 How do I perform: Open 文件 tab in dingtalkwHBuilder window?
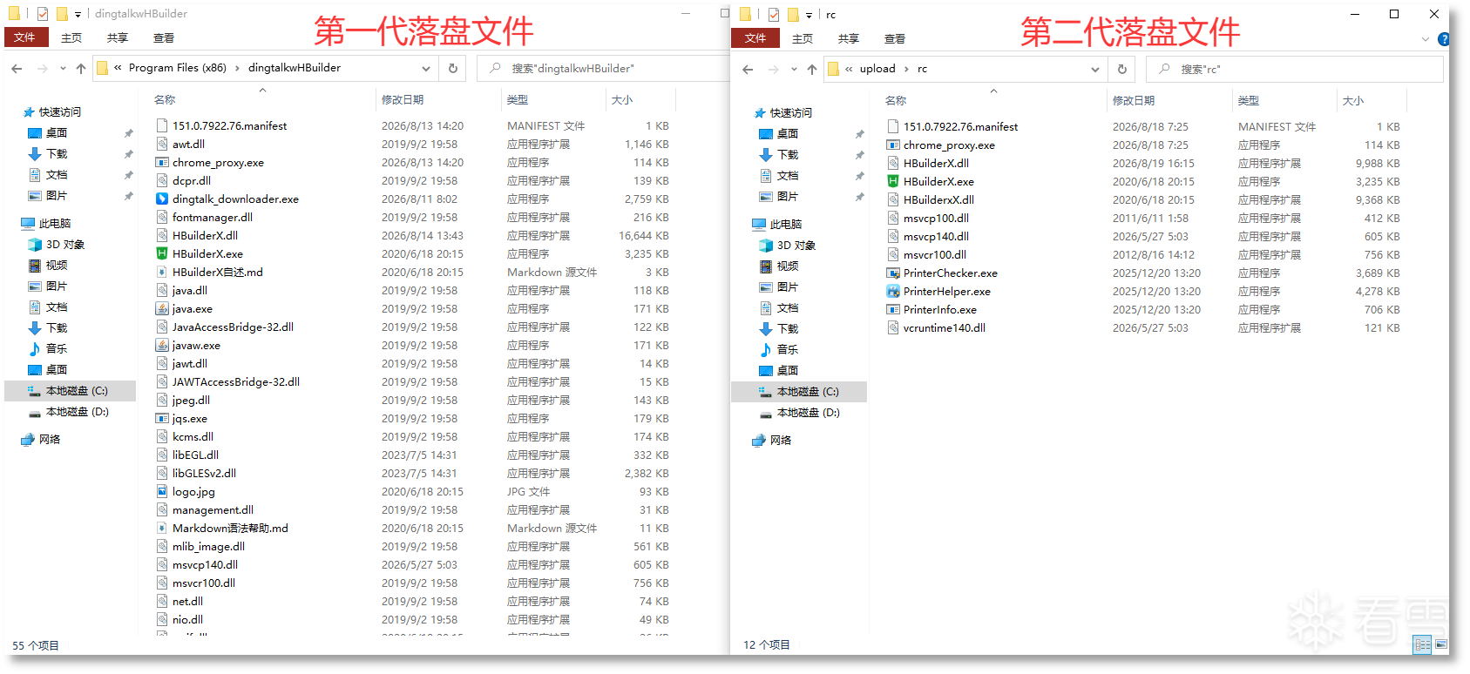point(25,37)
